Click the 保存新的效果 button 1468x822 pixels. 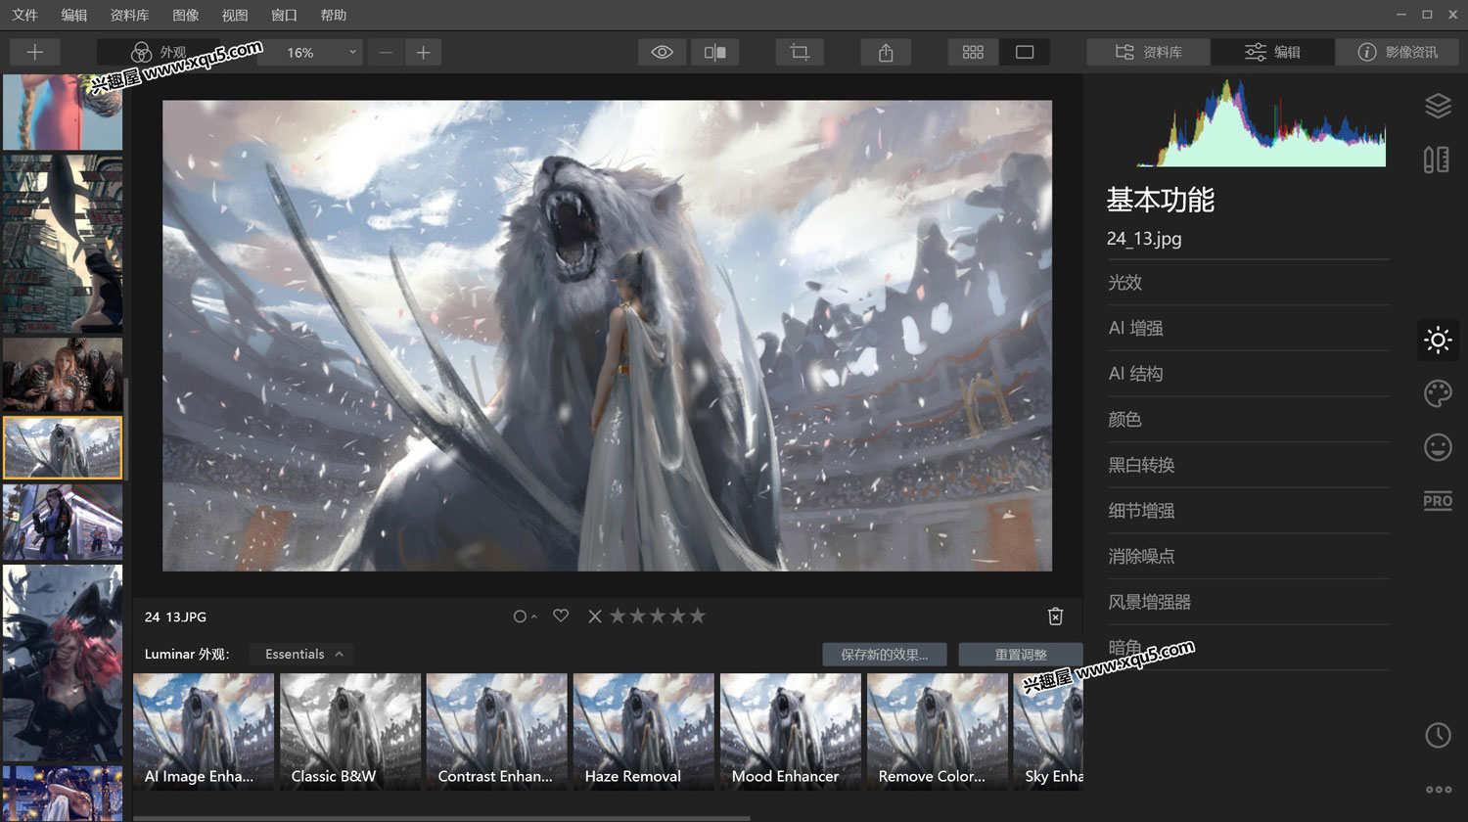[x=885, y=655]
